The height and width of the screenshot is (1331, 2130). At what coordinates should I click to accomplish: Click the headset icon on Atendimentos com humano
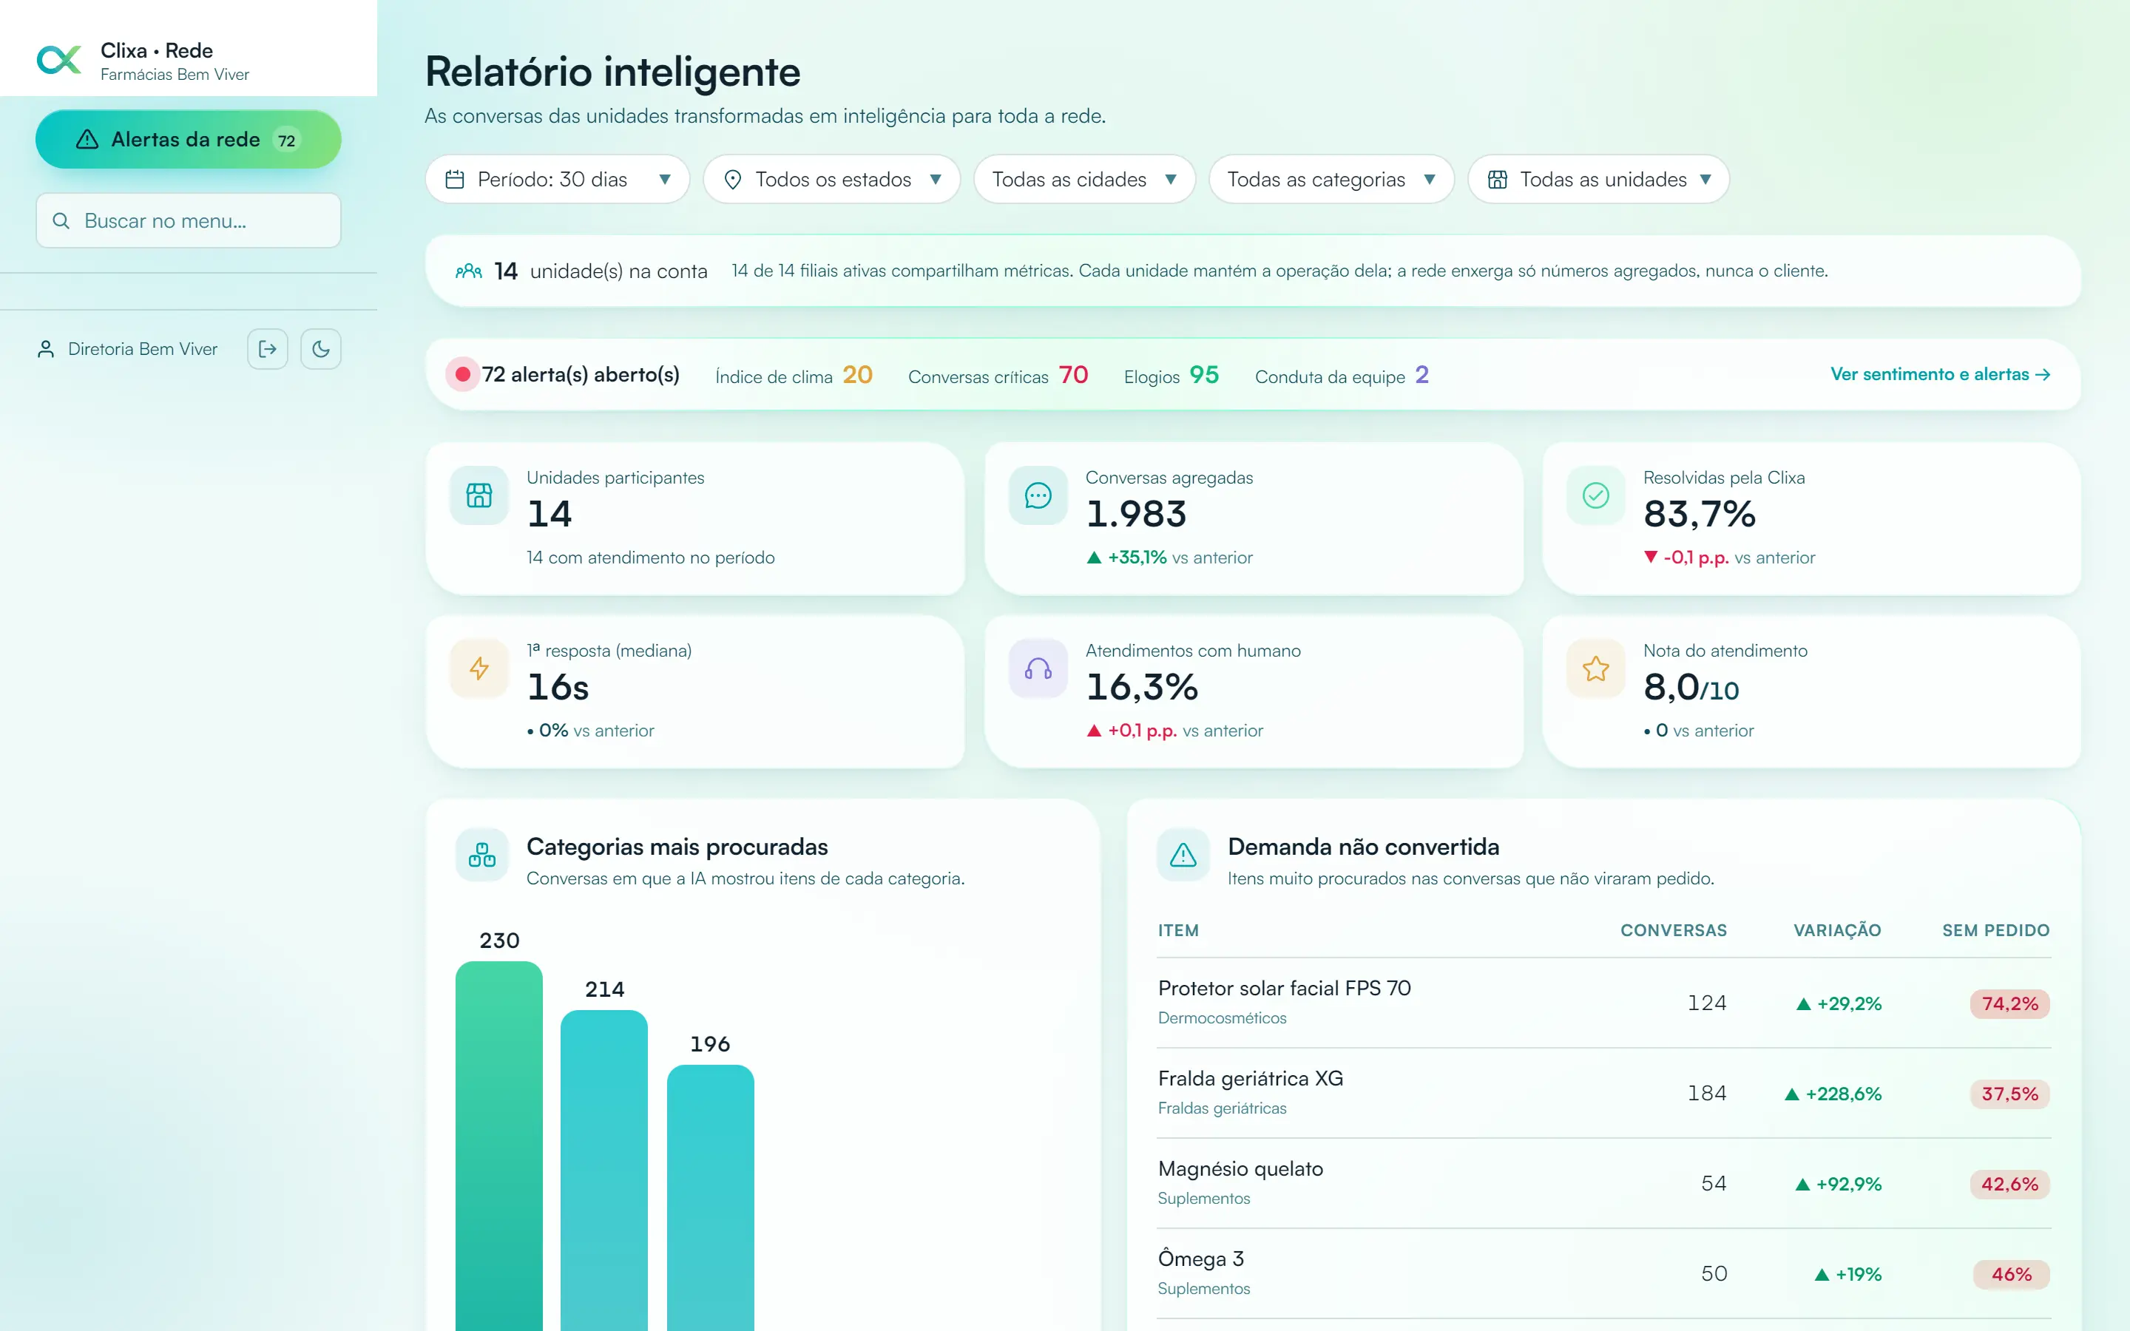pyautogui.click(x=1038, y=668)
